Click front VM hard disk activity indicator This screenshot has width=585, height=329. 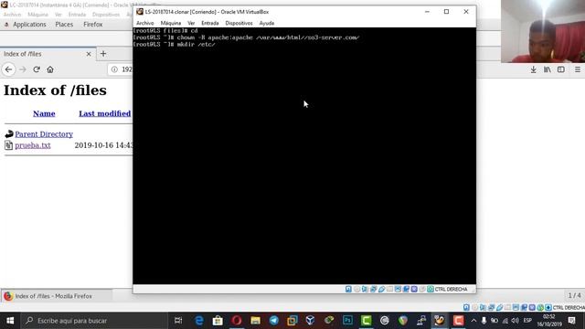[348, 289]
